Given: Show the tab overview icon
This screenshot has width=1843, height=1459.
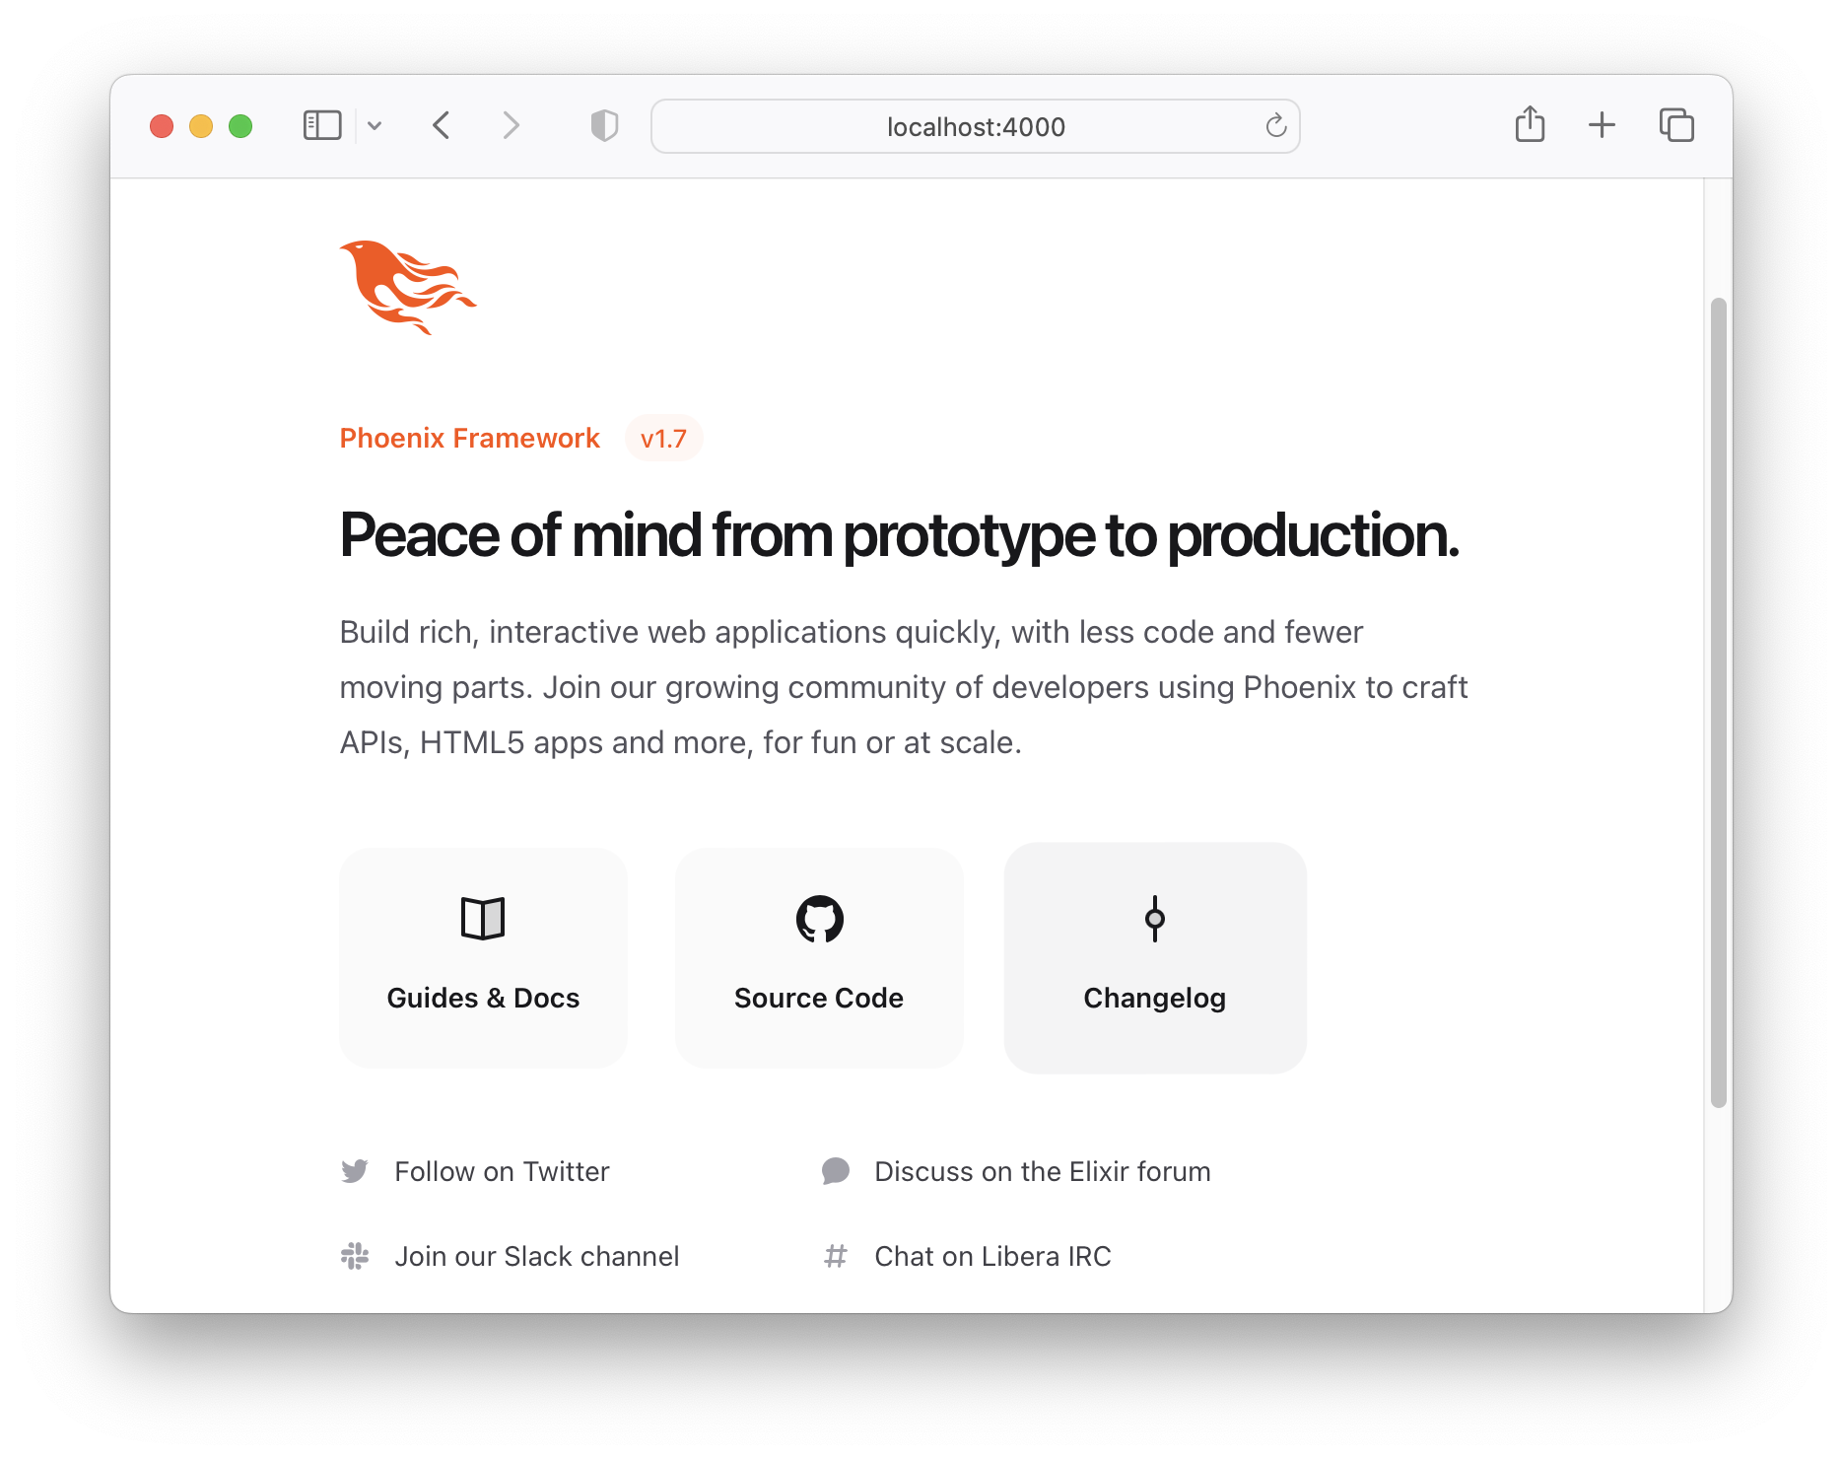Looking at the screenshot, I should click(x=1676, y=125).
